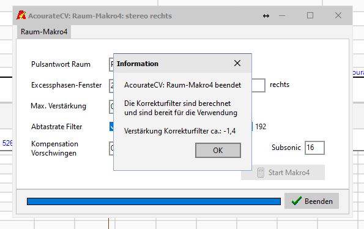Close the Information dialog with its X
Image resolution: width=364 pixels, height=229 pixels.
[237, 63]
